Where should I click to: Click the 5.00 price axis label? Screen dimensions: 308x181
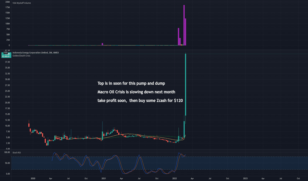8,137
